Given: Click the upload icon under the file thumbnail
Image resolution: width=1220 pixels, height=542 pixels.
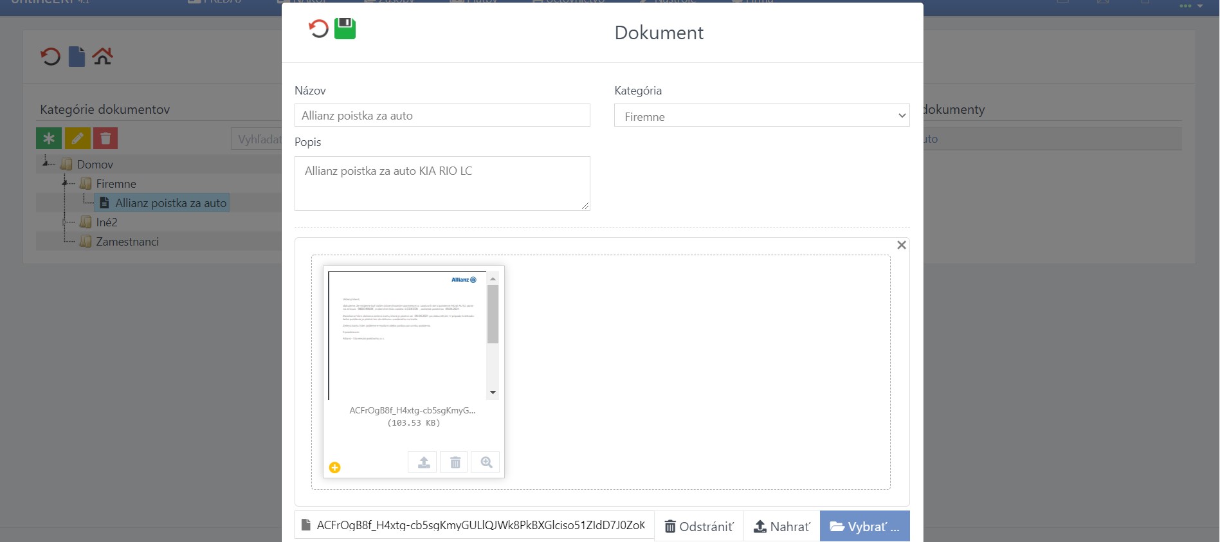Looking at the screenshot, I should 423,462.
